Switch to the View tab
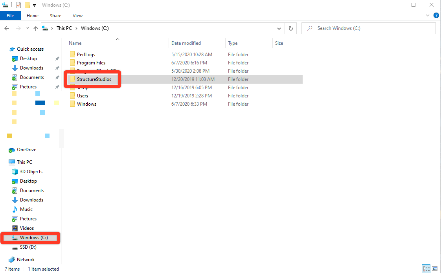 pos(77,16)
